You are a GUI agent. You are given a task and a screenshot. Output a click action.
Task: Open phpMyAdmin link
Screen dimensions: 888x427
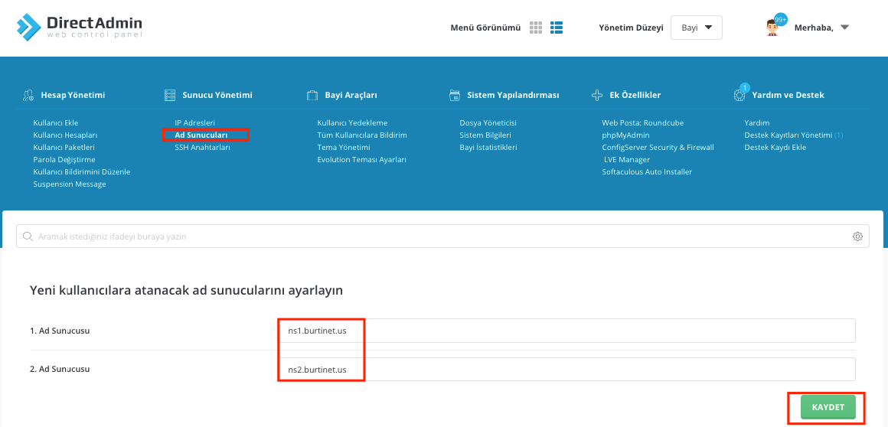pos(625,135)
